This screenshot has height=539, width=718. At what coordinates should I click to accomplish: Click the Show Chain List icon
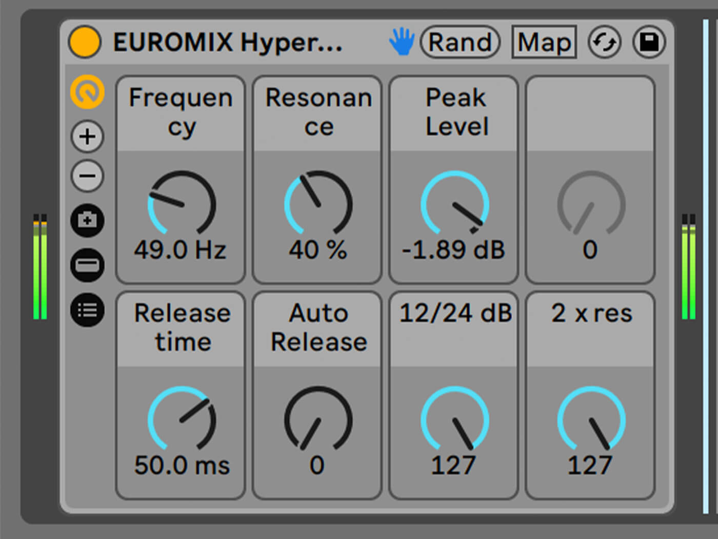coord(87,310)
